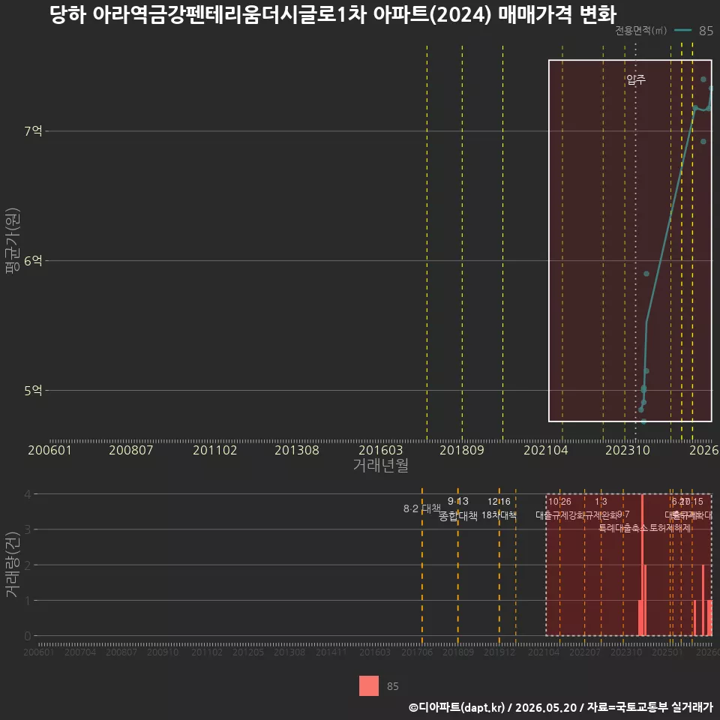Click the 5억 y-axis label

[x=33, y=390]
